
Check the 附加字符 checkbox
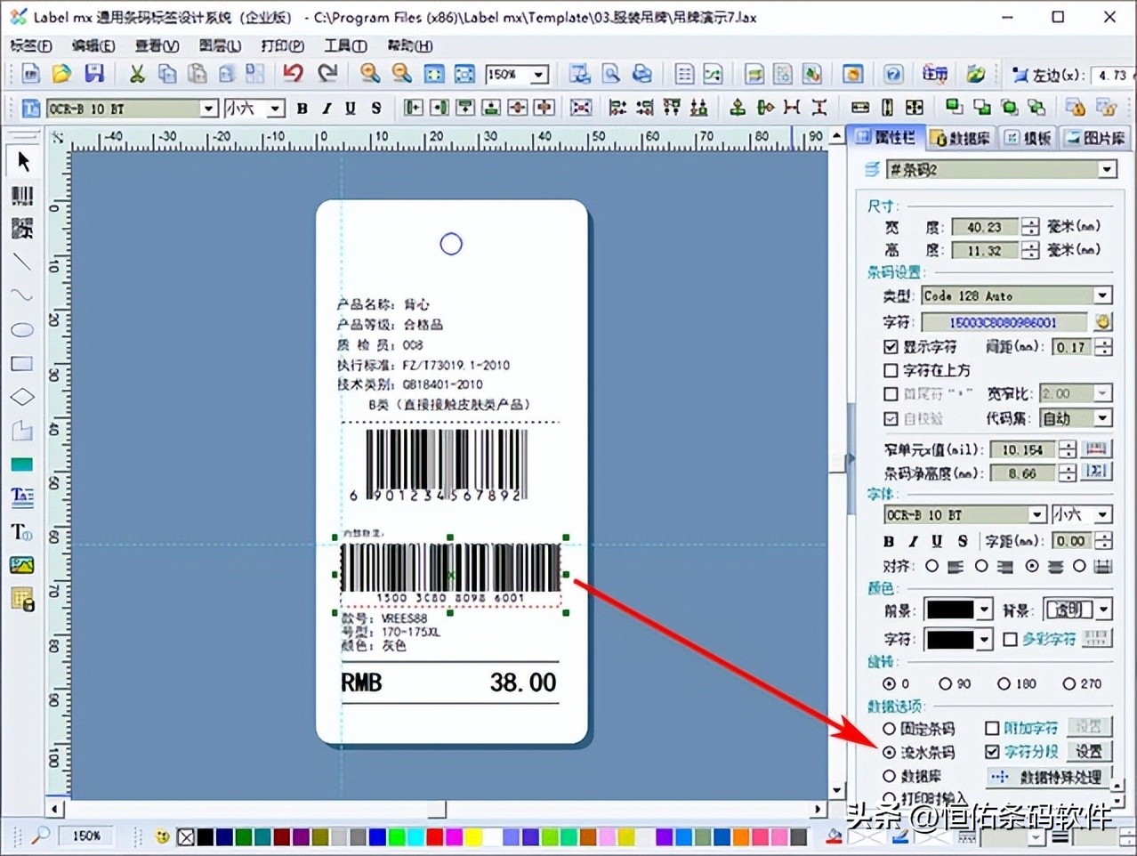click(x=992, y=728)
